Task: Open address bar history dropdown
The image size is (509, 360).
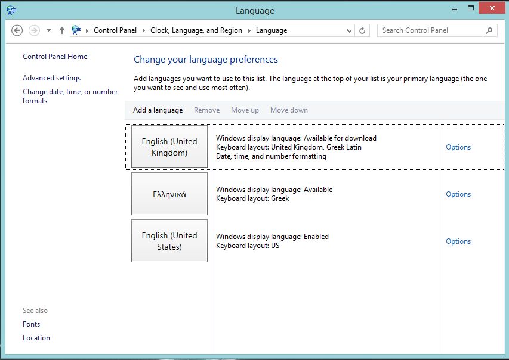Action: (349, 31)
